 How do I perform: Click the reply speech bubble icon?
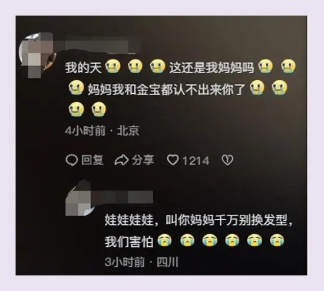[x=72, y=161]
